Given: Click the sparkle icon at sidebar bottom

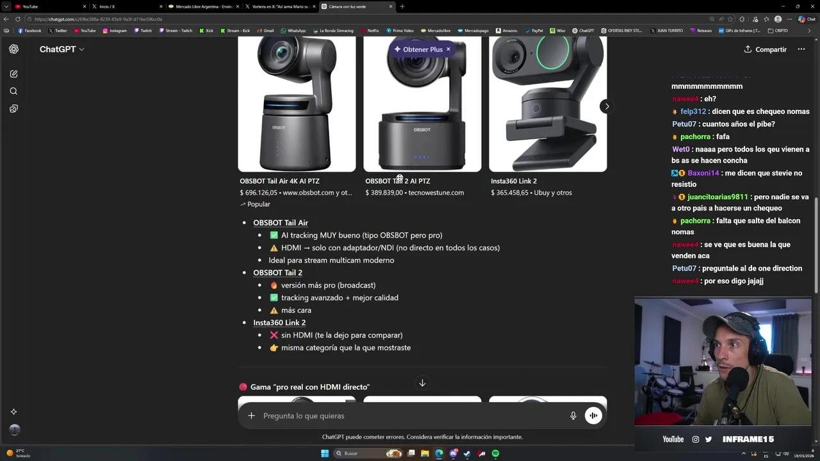Looking at the screenshot, I should (14, 412).
